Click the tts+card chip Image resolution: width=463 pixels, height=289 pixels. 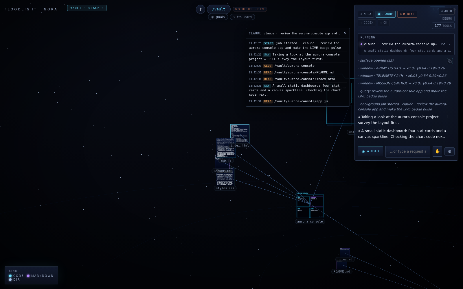[x=242, y=17]
